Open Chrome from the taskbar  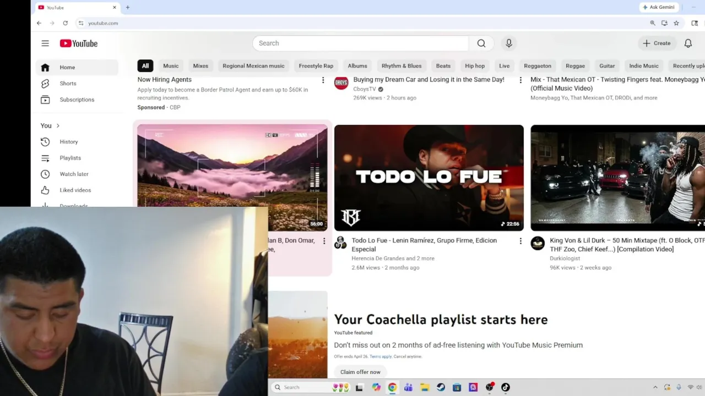click(x=392, y=387)
